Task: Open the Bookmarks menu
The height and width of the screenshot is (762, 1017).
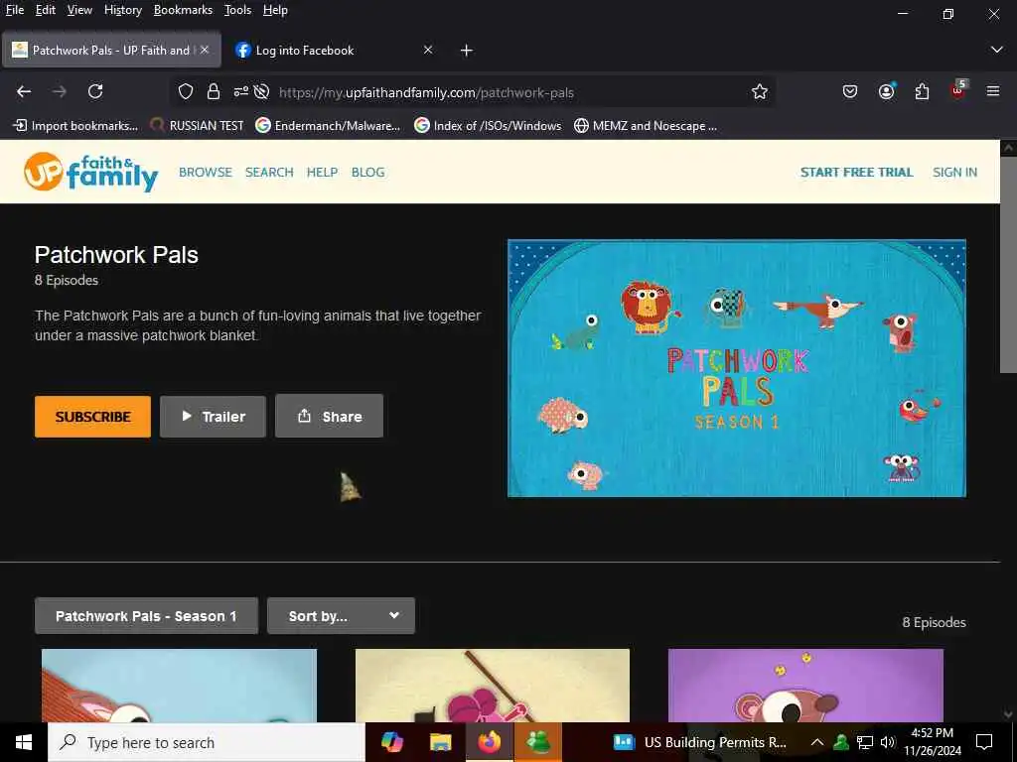Action: [x=183, y=10]
